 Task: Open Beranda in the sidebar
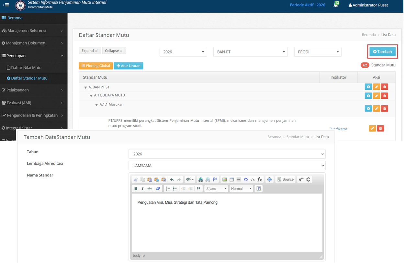point(34,18)
